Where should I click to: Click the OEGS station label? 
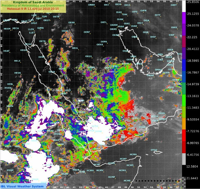pyautogui.click(x=88, y=56)
